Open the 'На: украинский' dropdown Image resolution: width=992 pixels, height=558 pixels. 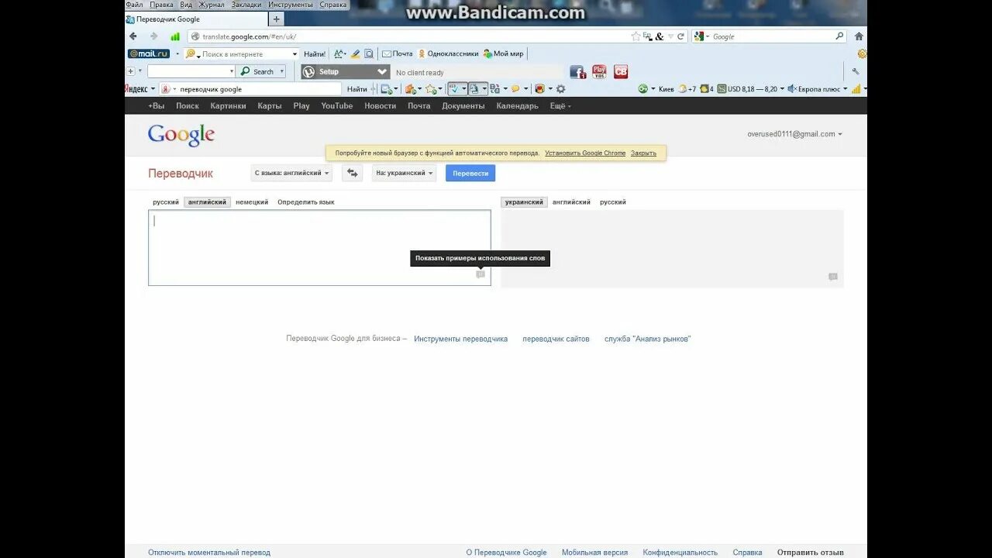(404, 173)
